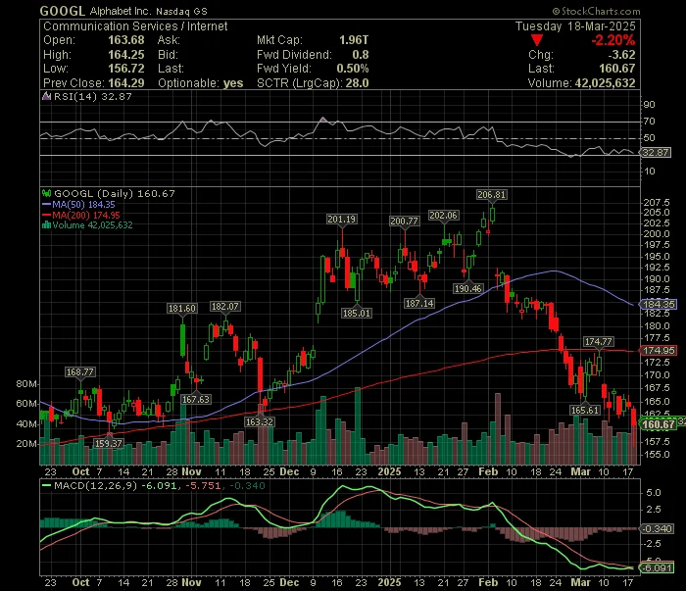Click the 200.77 peak price label
The width and height of the screenshot is (686, 591).
point(404,221)
